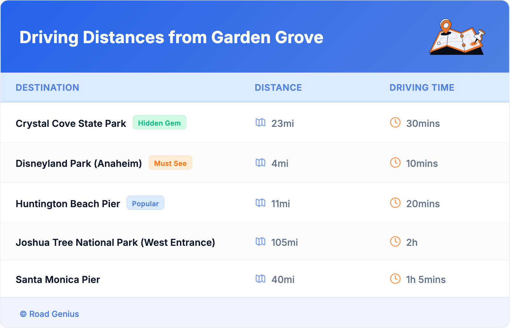This screenshot has width=510, height=328.
Task: Click the map illustration with location pins
Action: pos(457,37)
